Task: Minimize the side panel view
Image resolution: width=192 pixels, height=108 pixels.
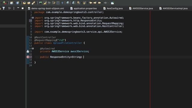Action: pyautogui.click(x=18, y=8)
